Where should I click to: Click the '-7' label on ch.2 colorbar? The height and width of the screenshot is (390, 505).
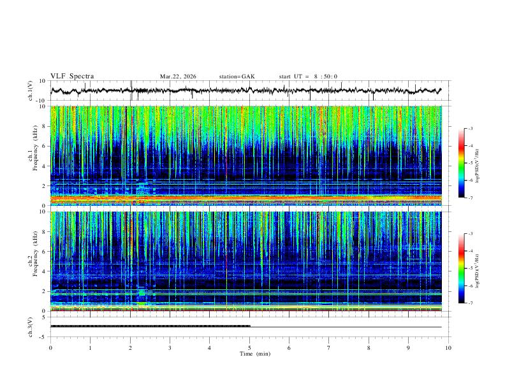[470, 303]
